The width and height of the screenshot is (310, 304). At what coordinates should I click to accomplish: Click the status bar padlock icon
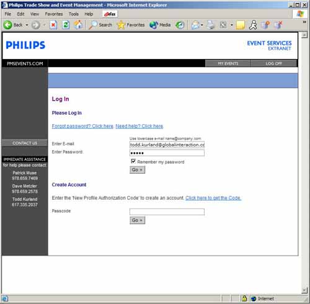(244, 298)
